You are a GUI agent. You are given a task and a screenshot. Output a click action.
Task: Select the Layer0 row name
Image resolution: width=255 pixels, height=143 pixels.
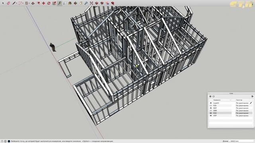(x=216, y=103)
